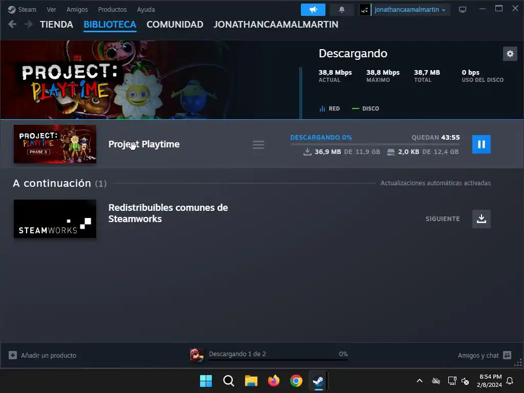Open the taskbar clock 8:54 PM
Screen dimensions: 524x393
tap(489, 381)
